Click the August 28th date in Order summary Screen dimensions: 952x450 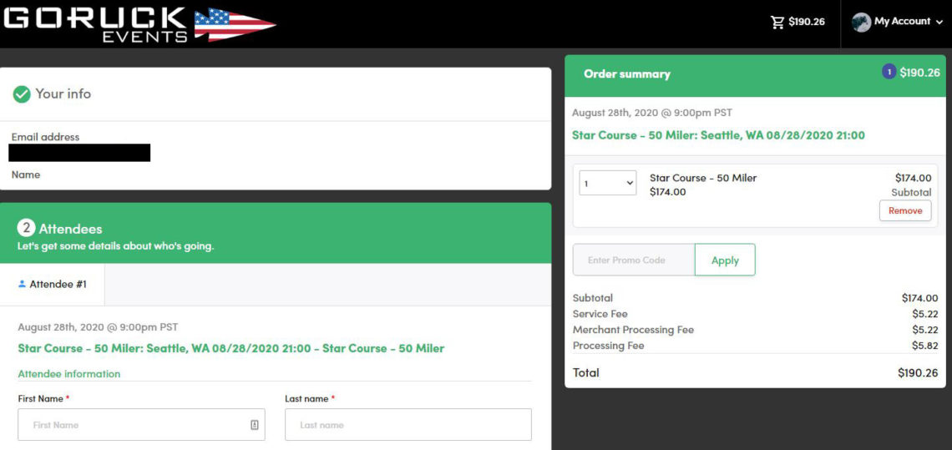(x=652, y=113)
